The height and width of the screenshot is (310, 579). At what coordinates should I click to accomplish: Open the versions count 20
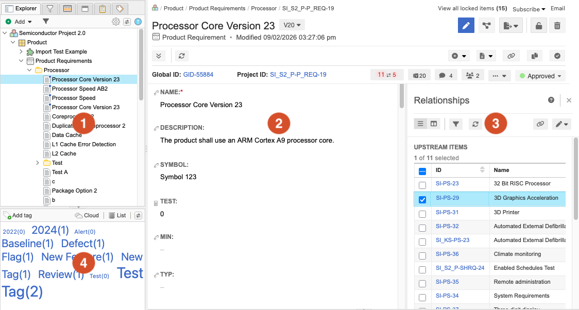point(419,75)
